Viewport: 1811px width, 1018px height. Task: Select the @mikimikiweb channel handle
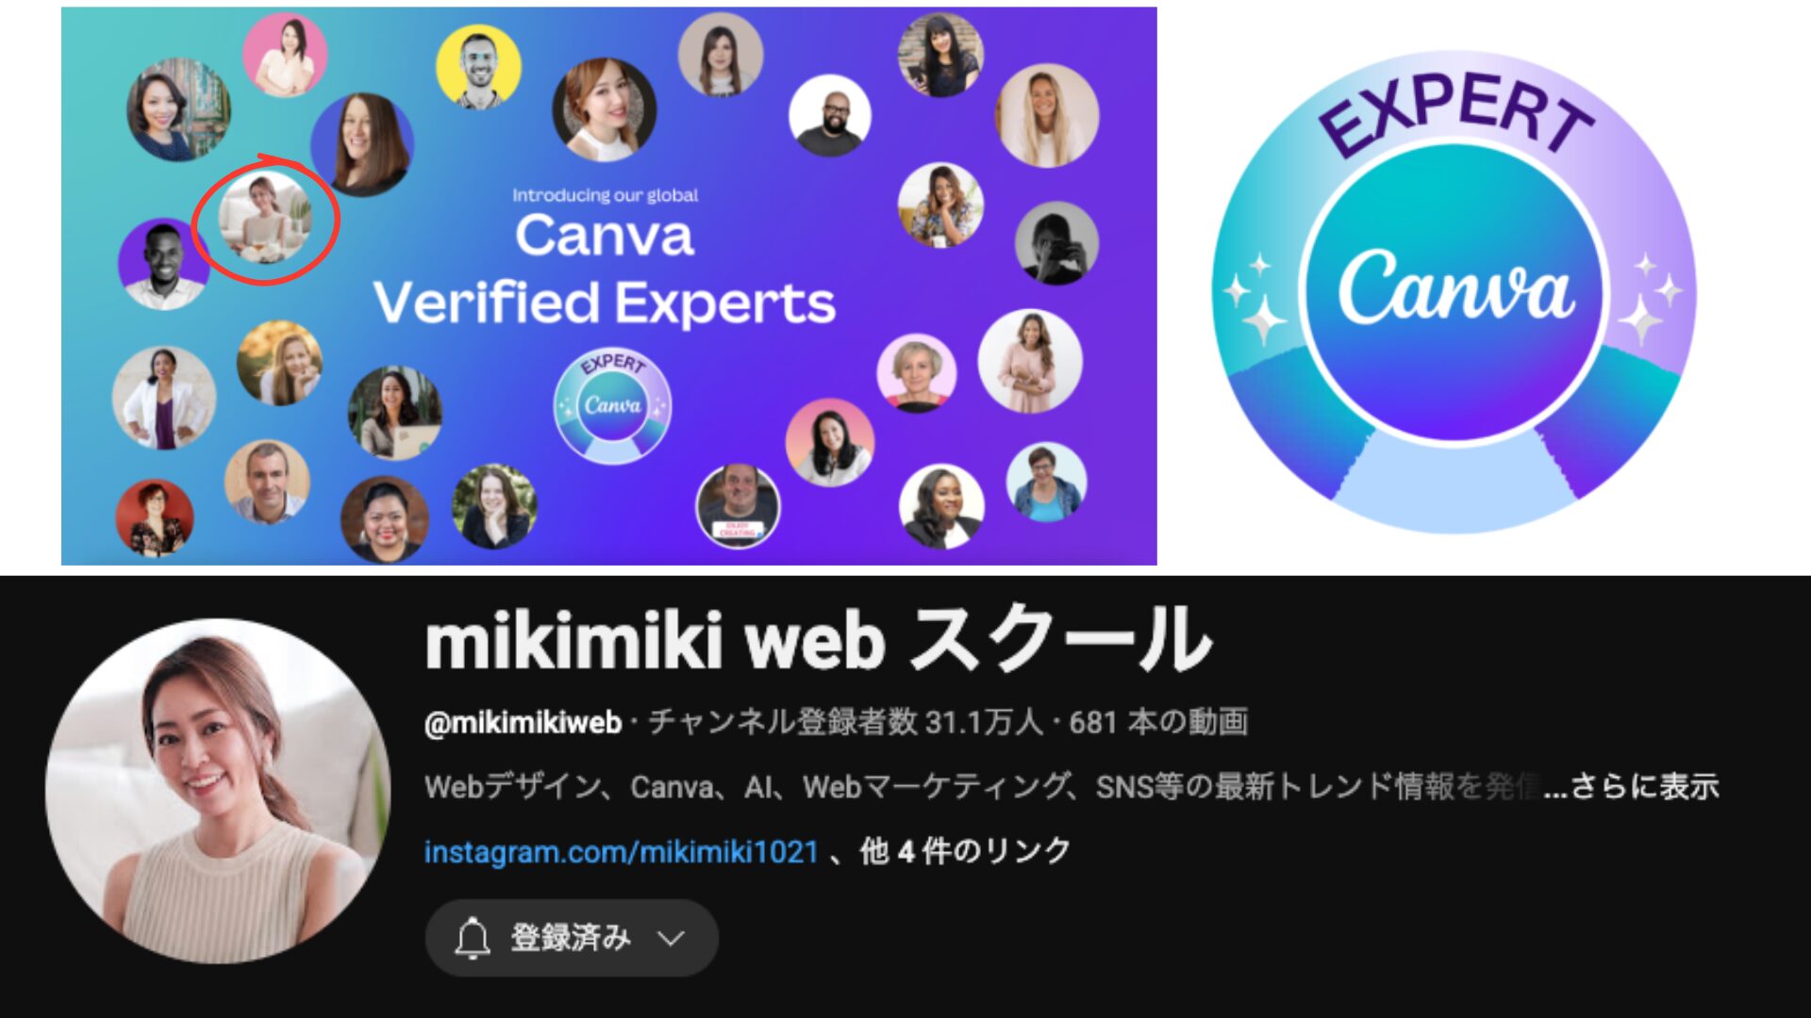523,723
